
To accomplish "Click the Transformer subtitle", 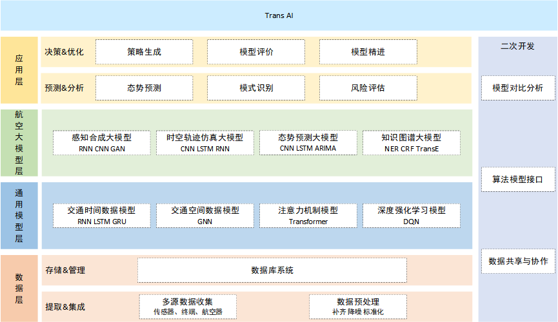I will (308, 222).
